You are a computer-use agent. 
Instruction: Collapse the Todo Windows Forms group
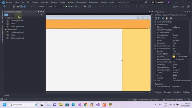click(5, 18)
